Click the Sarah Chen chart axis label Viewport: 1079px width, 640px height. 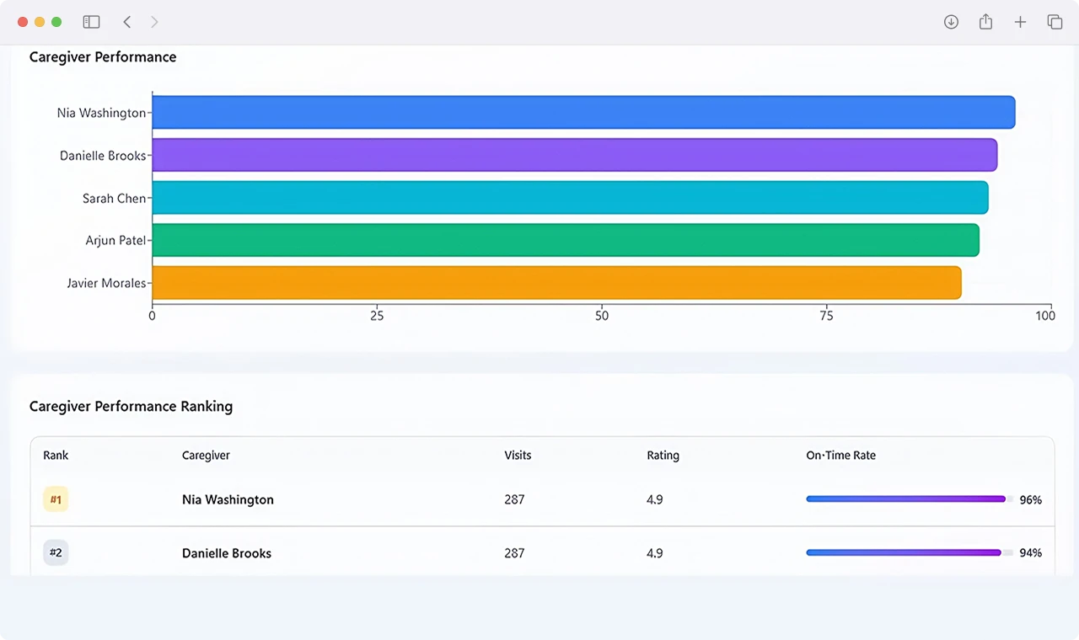(115, 199)
